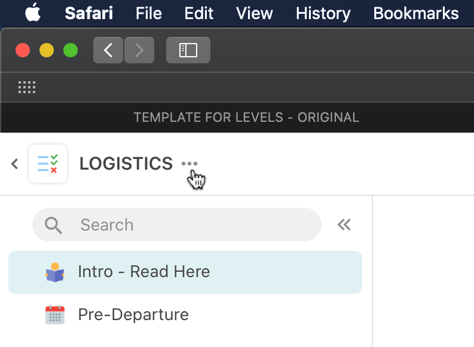Open the File menu
This screenshot has height=347, width=474.
pyautogui.click(x=148, y=13)
